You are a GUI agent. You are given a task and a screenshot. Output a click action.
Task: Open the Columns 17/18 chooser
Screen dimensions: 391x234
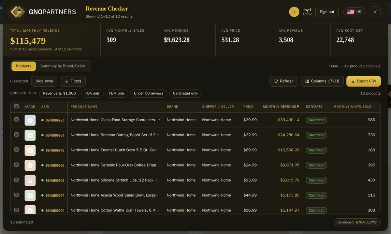[322, 81]
